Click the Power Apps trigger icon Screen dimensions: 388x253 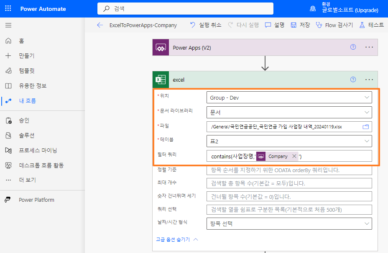pyautogui.click(x=161, y=48)
